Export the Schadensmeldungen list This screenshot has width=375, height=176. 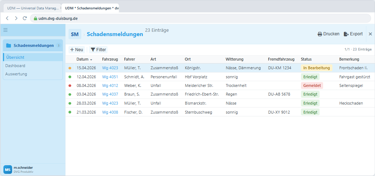click(353, 34)
